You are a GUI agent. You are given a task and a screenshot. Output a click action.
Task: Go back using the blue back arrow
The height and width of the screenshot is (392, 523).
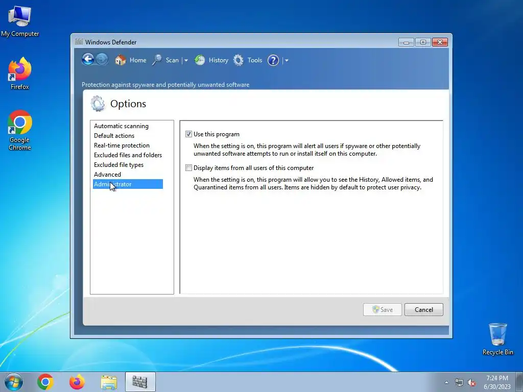point(88,60)
